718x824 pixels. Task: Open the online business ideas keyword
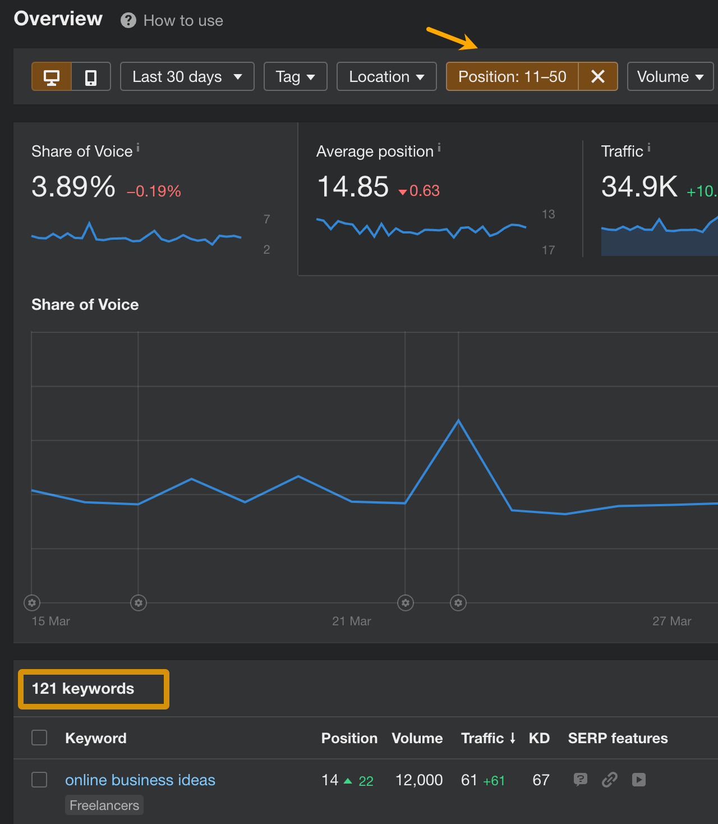[x=140, y=780]
